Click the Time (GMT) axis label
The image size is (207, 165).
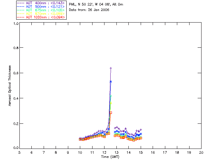click(x=110, y=157)
